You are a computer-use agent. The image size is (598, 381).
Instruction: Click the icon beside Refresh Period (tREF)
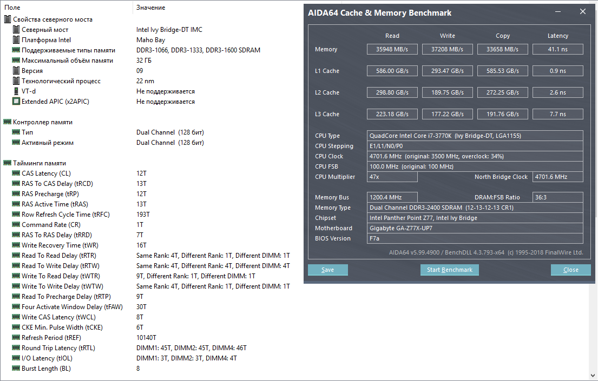click(x=16, y=338)
